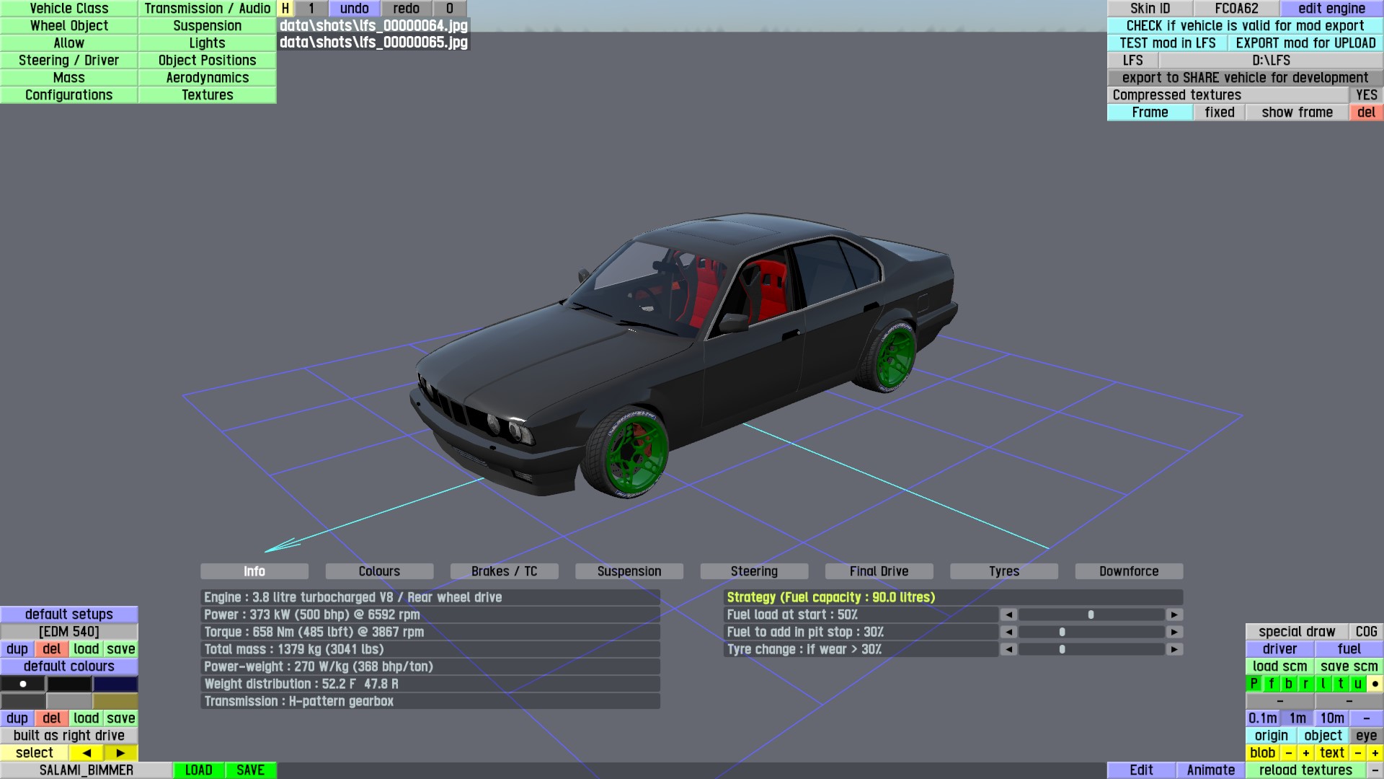Switch to the Final Drive tab
The height and width of the screenshot is (779, 1384).
click(879, 571)
